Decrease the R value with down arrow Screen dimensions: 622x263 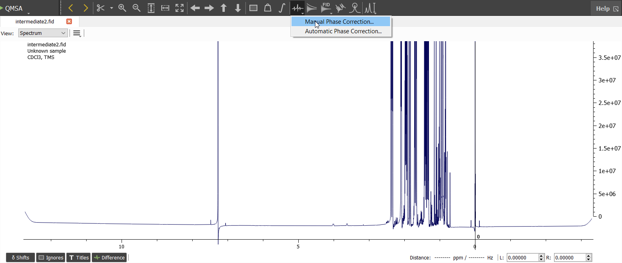(x=589, y=259)
